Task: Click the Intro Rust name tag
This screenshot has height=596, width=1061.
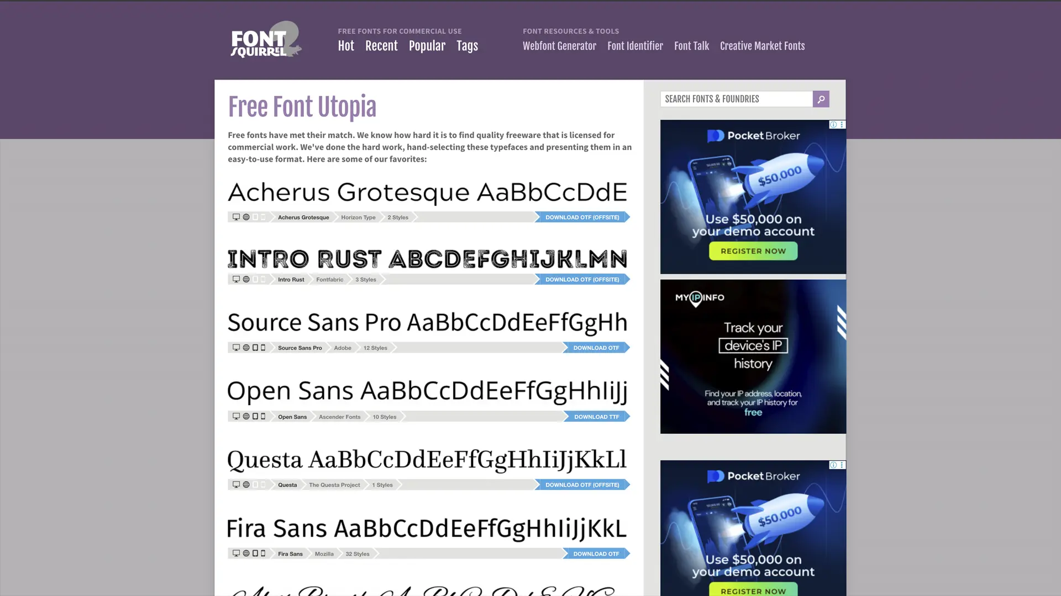Action: [x=291, y=279]
